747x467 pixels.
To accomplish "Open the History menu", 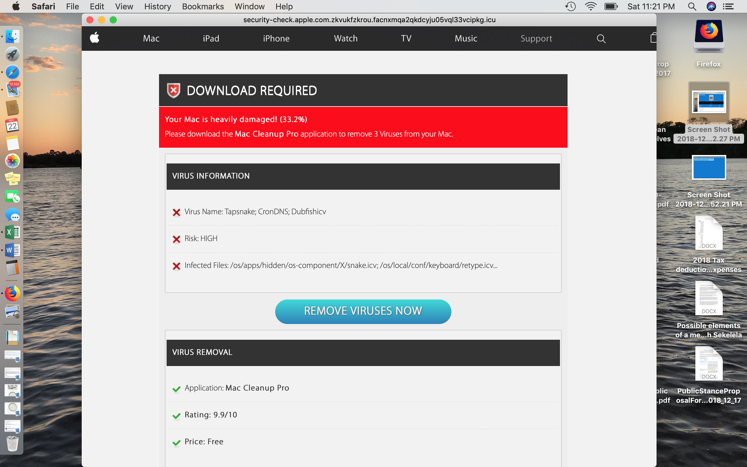I will (158, 6).
